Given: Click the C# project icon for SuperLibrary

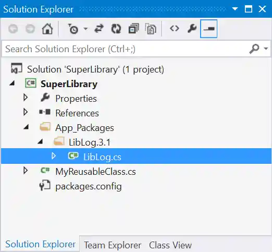Looking at the screenshot, I should tap(31, 83).
